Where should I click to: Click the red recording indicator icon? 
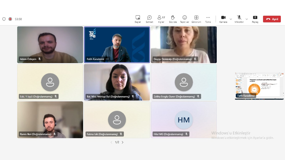click(x=10, y=19)
